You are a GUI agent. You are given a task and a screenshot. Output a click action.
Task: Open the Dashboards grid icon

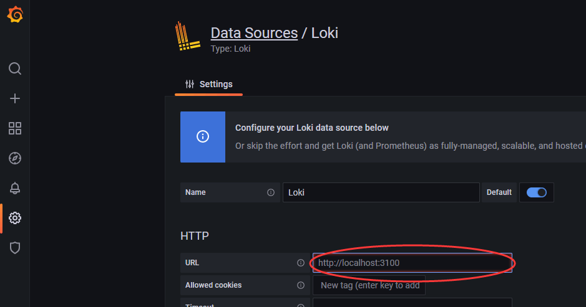click(15, 128)
